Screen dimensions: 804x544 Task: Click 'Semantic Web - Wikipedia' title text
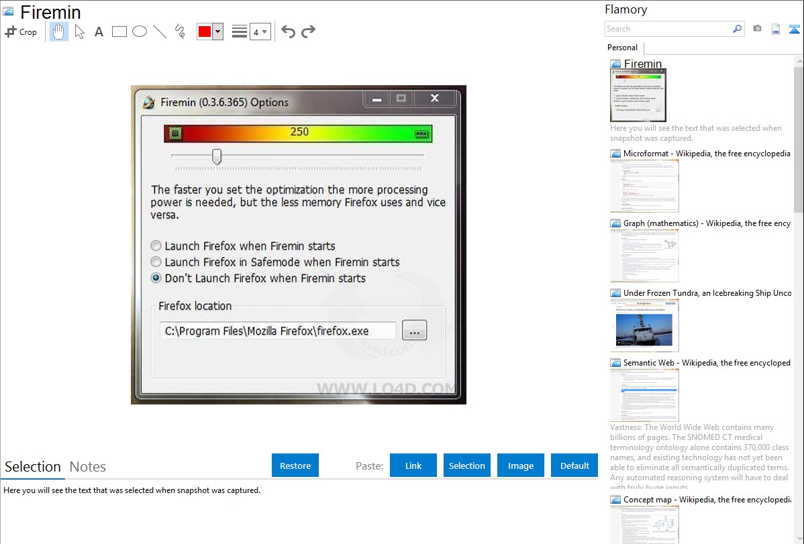(x=707, y=363)
